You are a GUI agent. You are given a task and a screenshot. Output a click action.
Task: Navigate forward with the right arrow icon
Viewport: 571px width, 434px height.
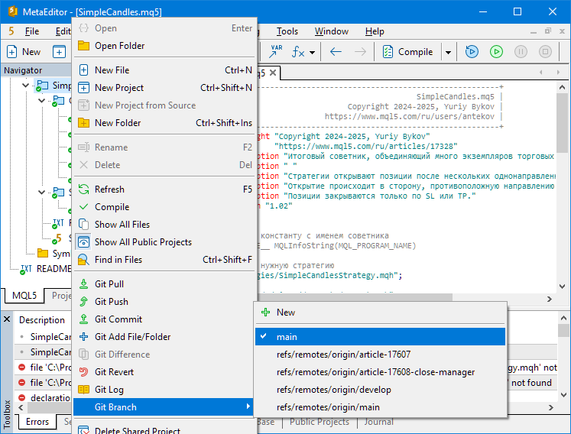coord(360,52)
